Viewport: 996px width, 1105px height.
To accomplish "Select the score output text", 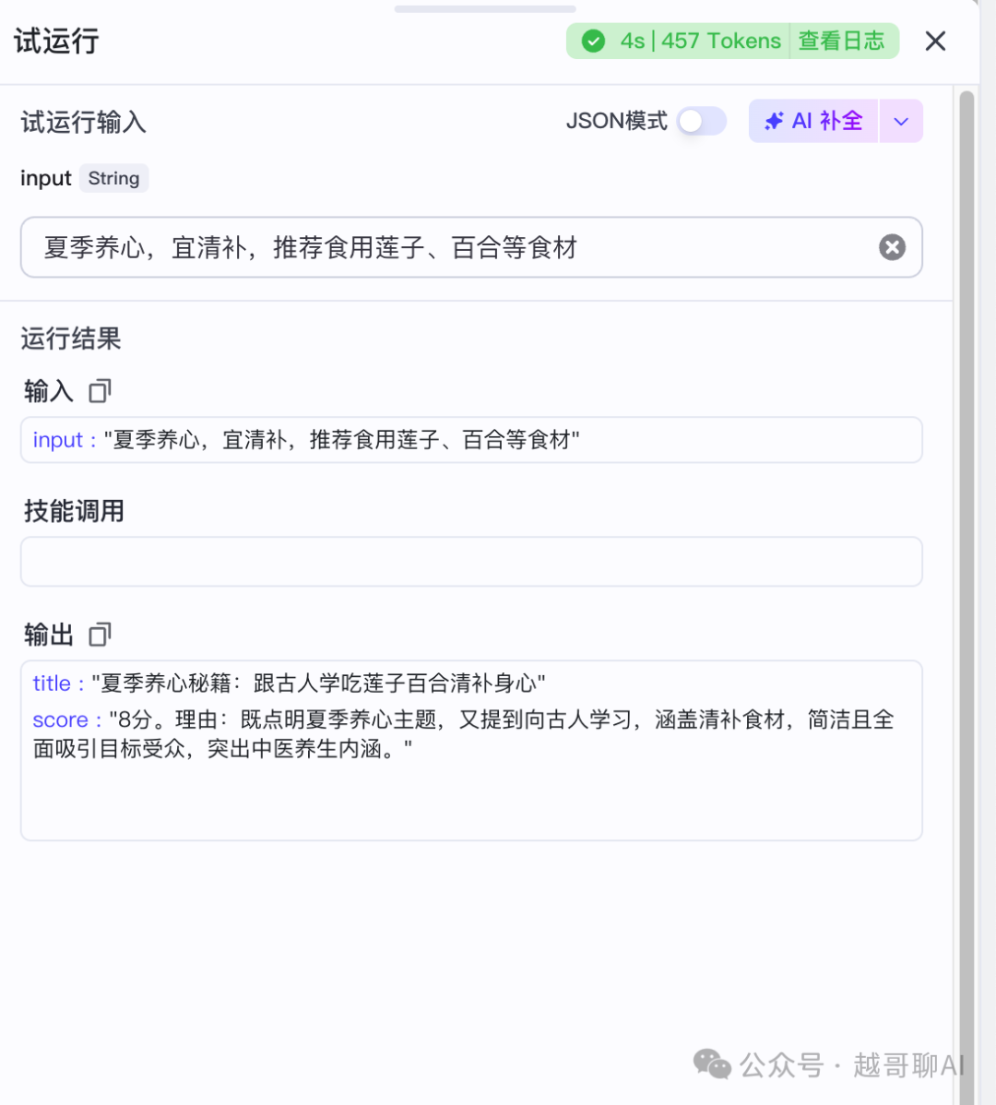I will (x=464, y=733).
